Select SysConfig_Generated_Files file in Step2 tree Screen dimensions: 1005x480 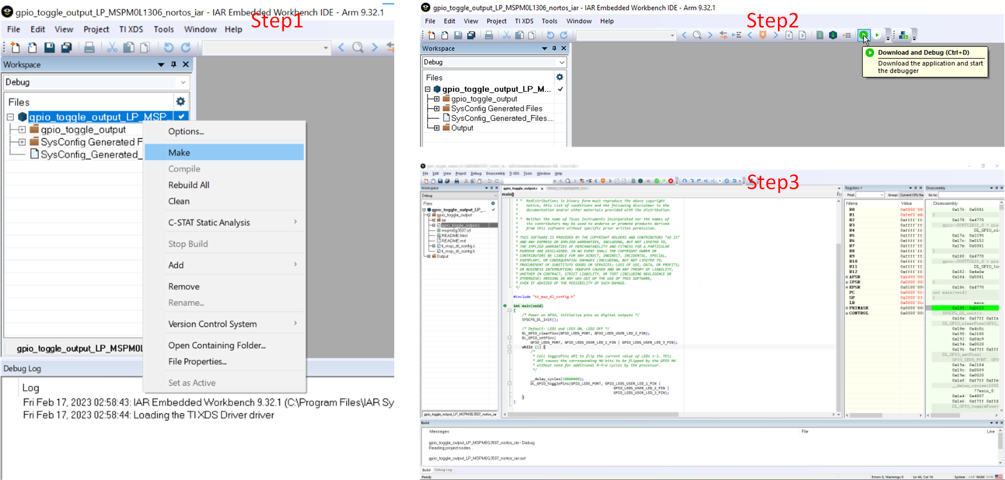[502, 118]
